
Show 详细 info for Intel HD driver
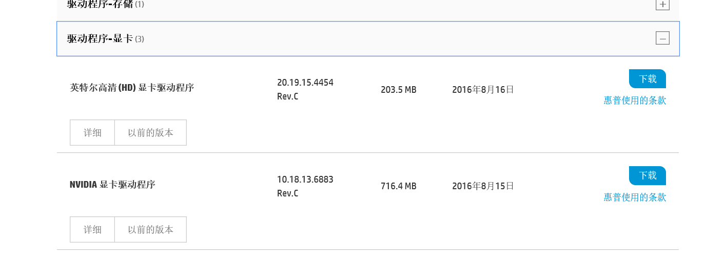pos(92,133)
